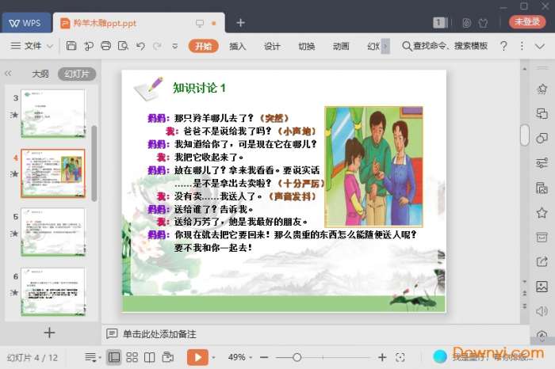Click the Save icon in toolbar

click(x=71, y=46)
